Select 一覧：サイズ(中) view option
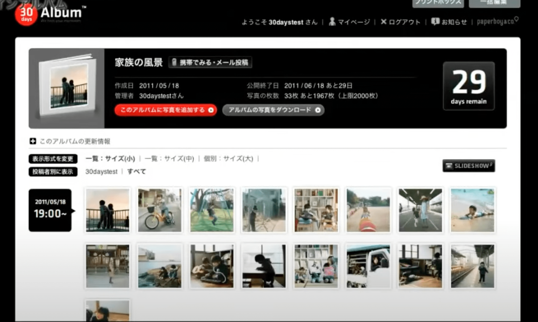The height and width of the screenshot is (322, 538). click(169, 159)
